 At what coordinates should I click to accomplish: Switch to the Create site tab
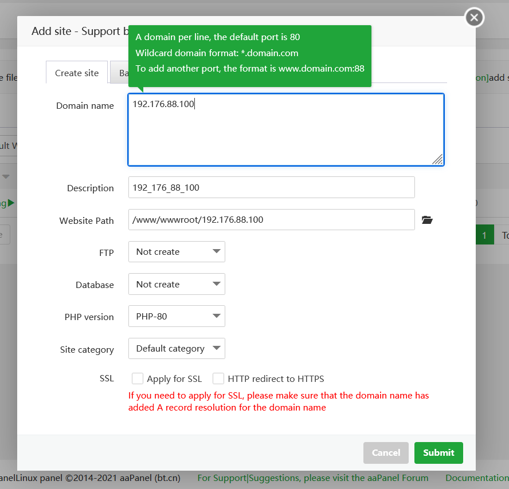(77, 73)
